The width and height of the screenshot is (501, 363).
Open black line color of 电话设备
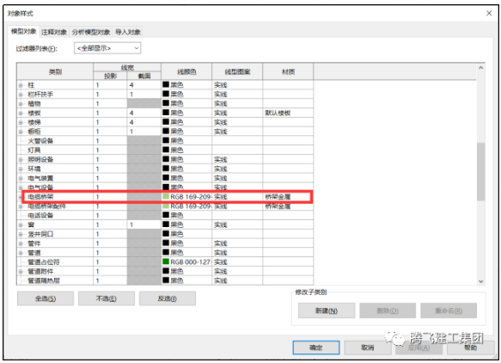(x=186, y=215)
